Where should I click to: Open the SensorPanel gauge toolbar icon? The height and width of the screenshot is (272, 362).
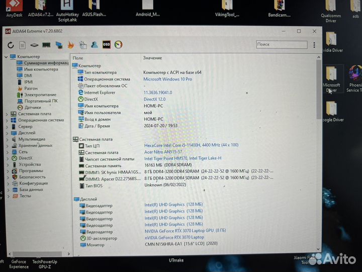tap(119, 45)
